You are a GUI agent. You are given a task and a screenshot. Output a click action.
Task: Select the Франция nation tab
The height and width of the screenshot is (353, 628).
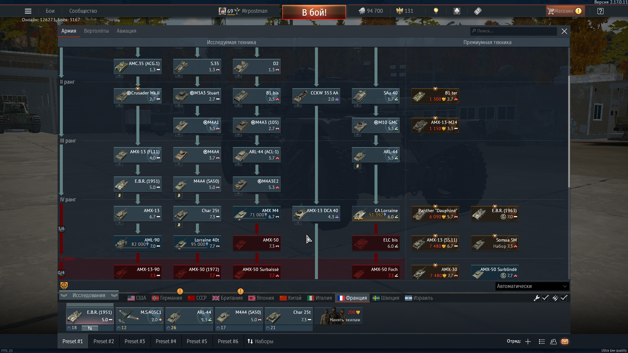[352, 298]
